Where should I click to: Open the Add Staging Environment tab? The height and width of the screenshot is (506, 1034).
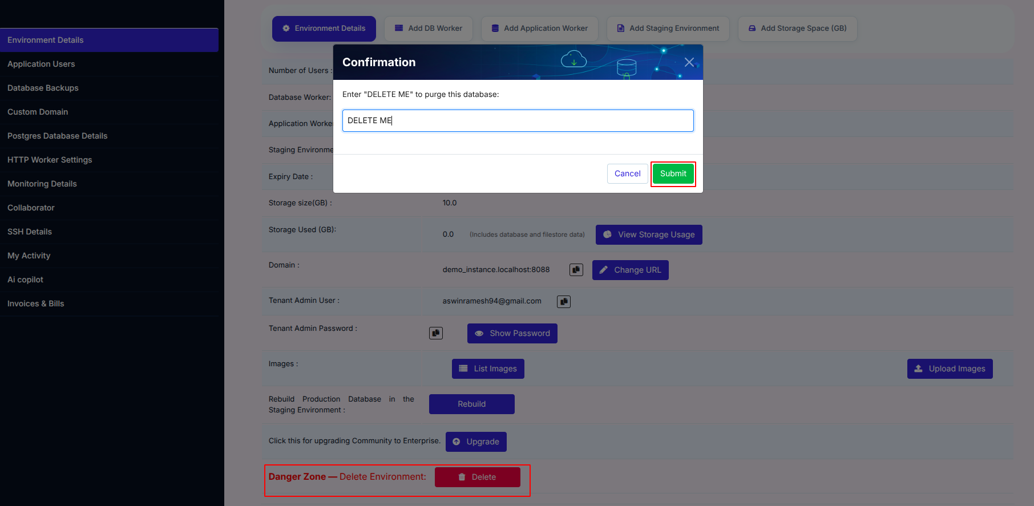668,29
